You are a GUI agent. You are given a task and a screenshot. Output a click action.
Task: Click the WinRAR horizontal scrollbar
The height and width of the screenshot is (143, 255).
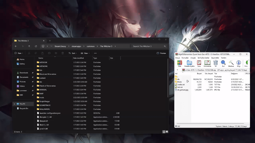pos(210,124)
